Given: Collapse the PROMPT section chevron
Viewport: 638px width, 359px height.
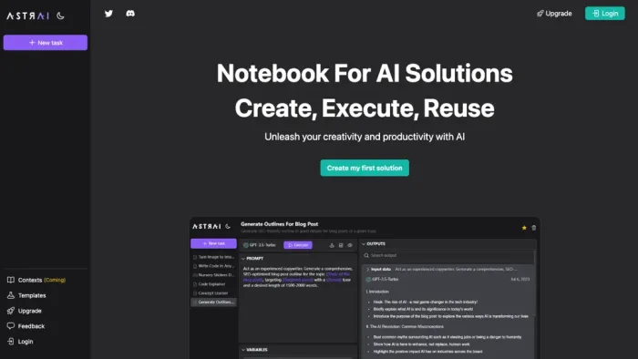Looking at the screenshot, I should pyautogui.click(x=243, y=259).
